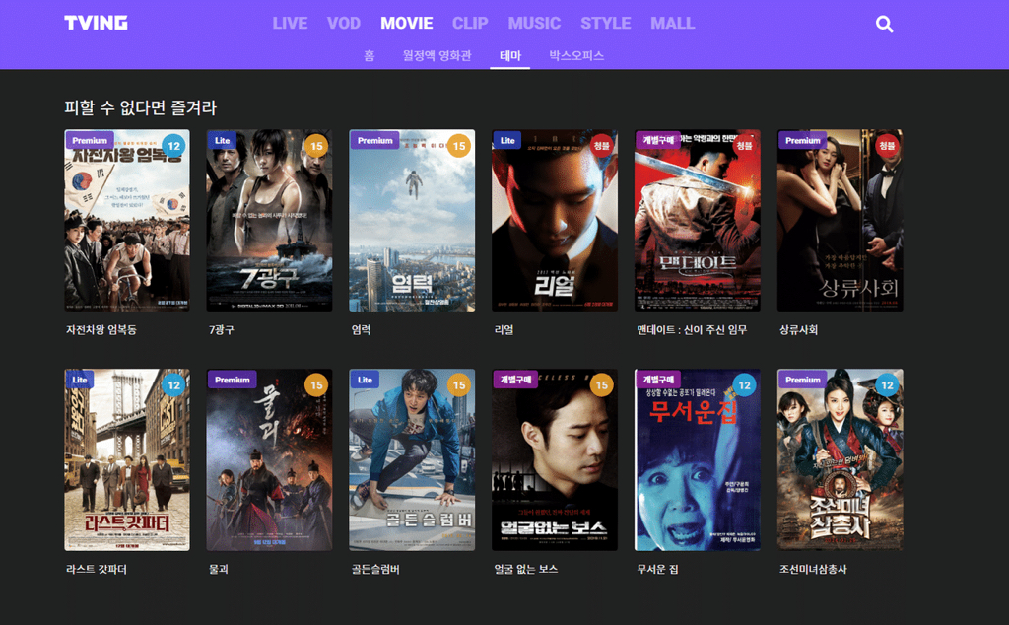Click the 7광구 title link
The width and height of the screenshot is (1009, 625).
pyautogui.click(x=222, y=329)
